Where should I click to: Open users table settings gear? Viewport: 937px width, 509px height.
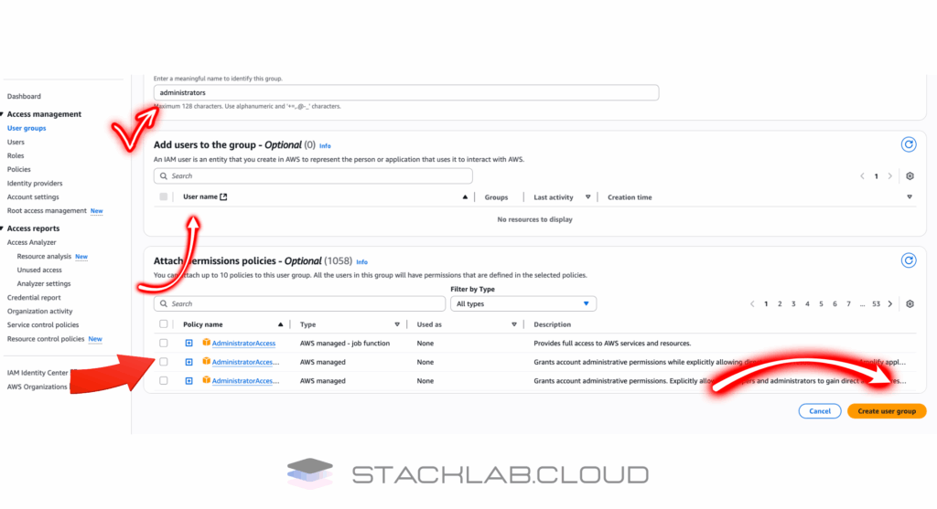[910, 176]
